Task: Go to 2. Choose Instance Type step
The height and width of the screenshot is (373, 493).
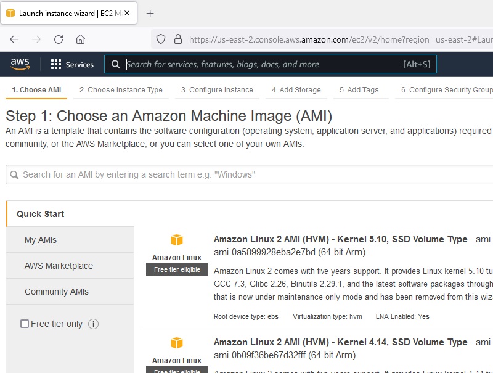Action: [121, 90]
